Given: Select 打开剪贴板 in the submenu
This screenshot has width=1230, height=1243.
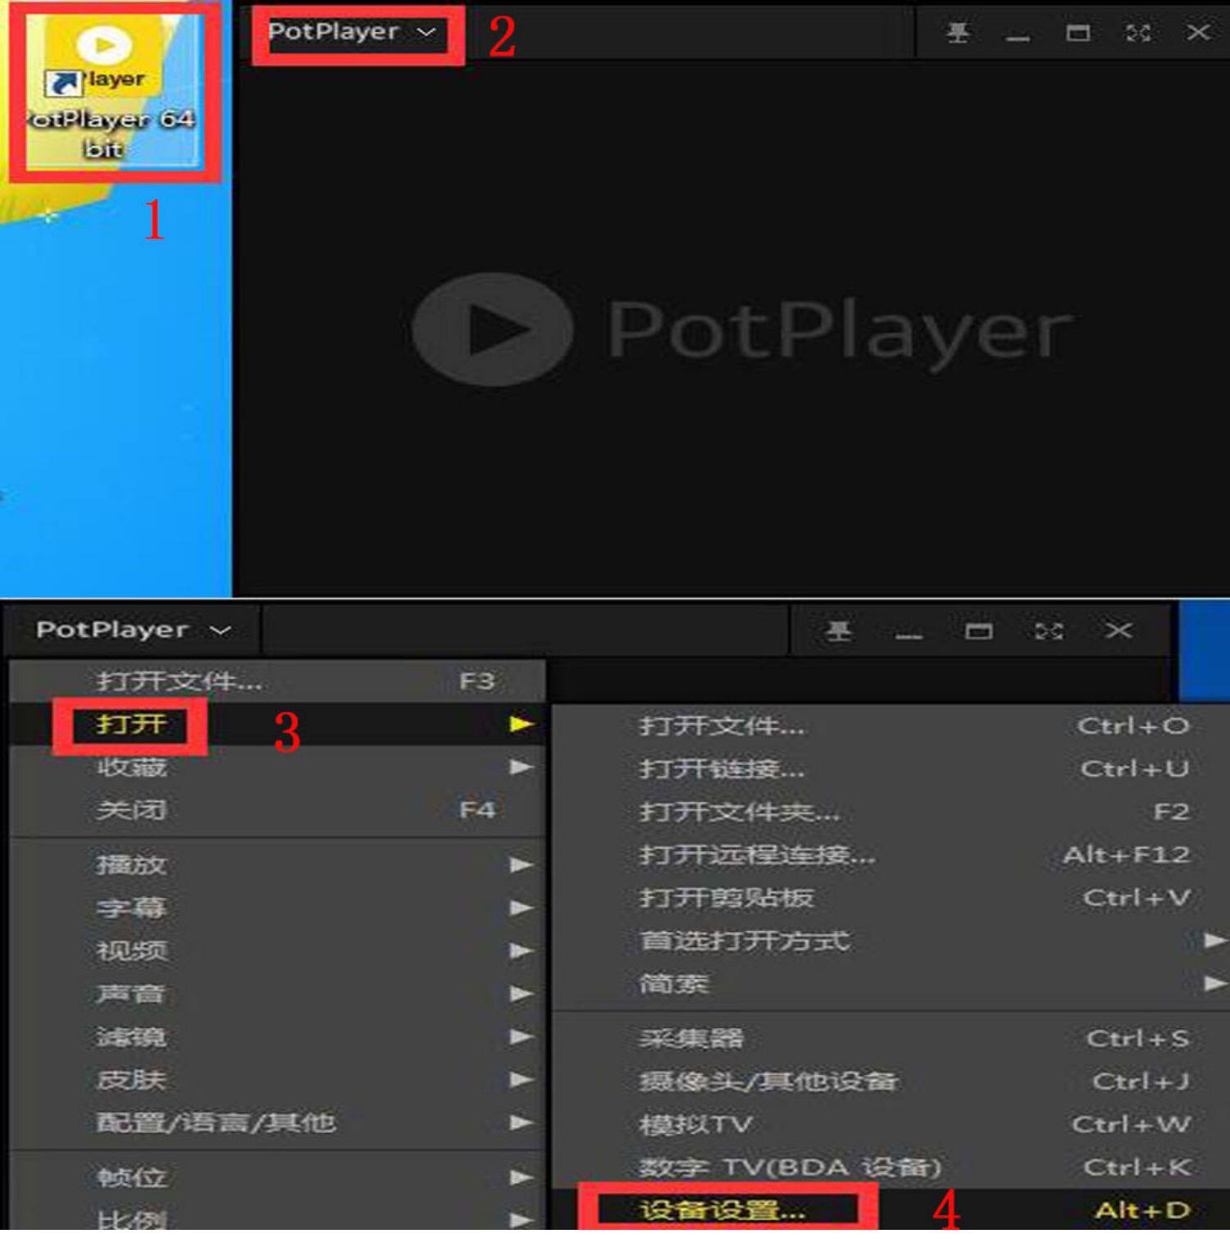Looking at the screenshot, I should (x=891, y=898).
